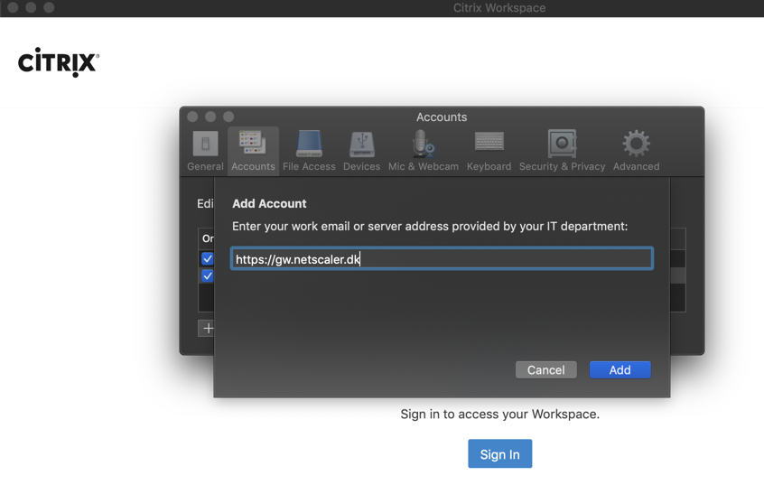Image resolution: width=764 pixels, height=485 pixels.
Task: Toggle the first account checkbox
Action: [x=207, y=258]
